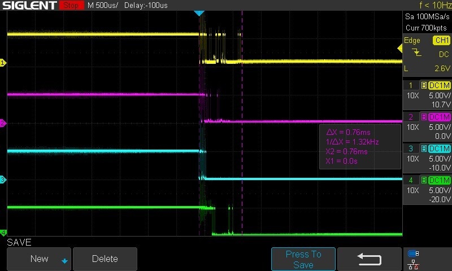Viewport: 452px width, 271px height.
Task: Click the yellow trigger level arrow marker
Action: click(x=400, y=48)
